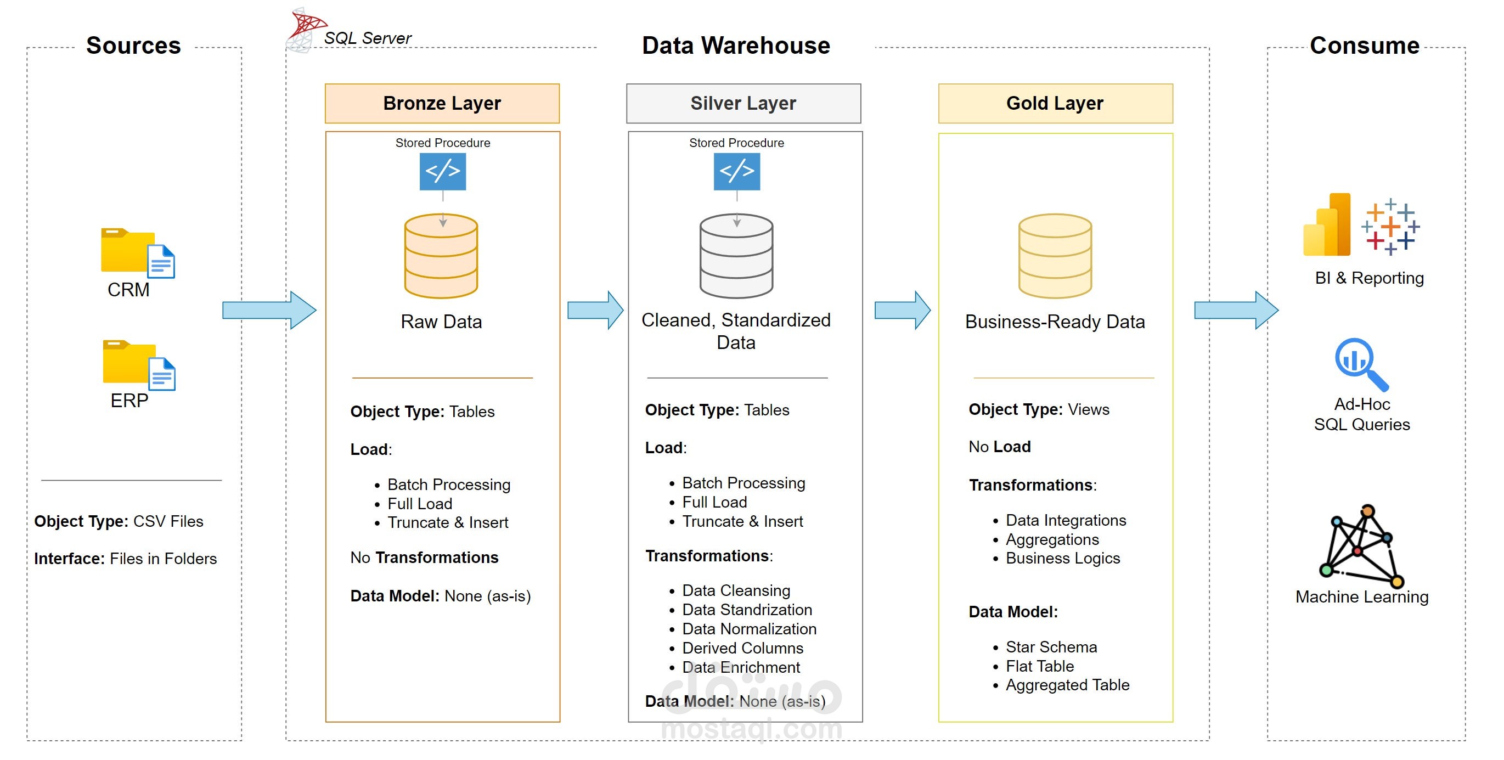The width and height of the screenshot is (1504, 760).
Task: Click the Consume section title
Action: [1365, 46]
